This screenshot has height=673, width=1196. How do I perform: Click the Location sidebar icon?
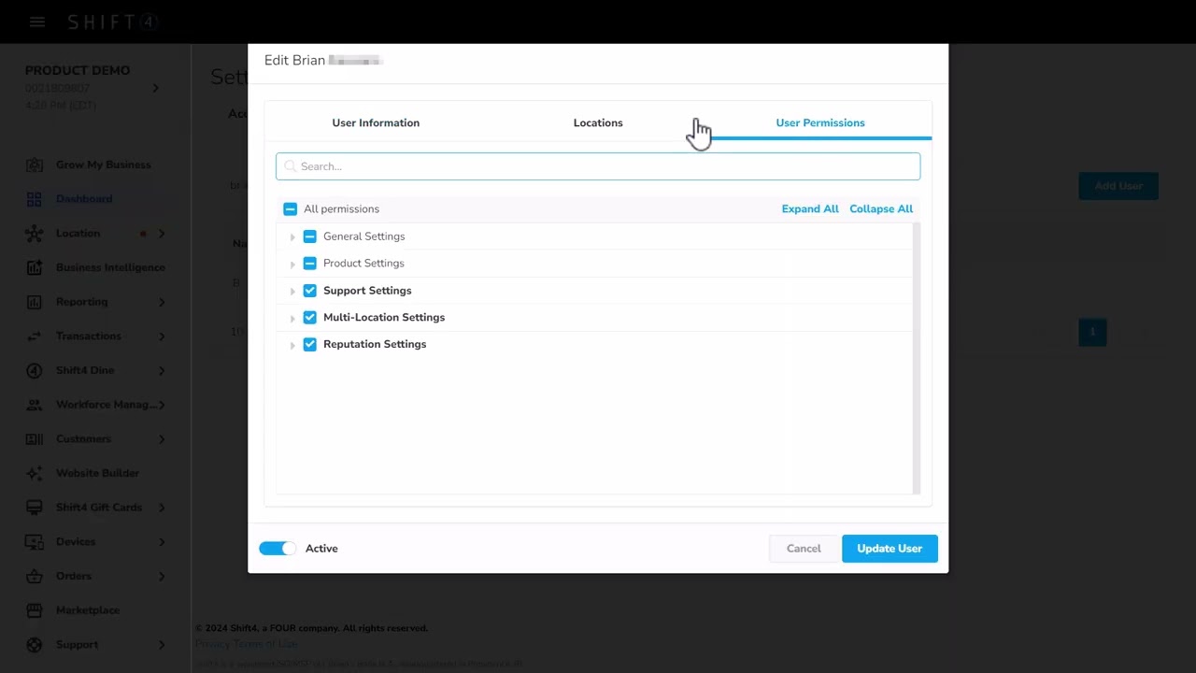pos(35,233)
